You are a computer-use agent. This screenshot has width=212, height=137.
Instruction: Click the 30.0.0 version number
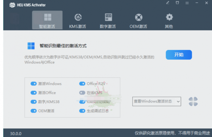tap(16, 134)
